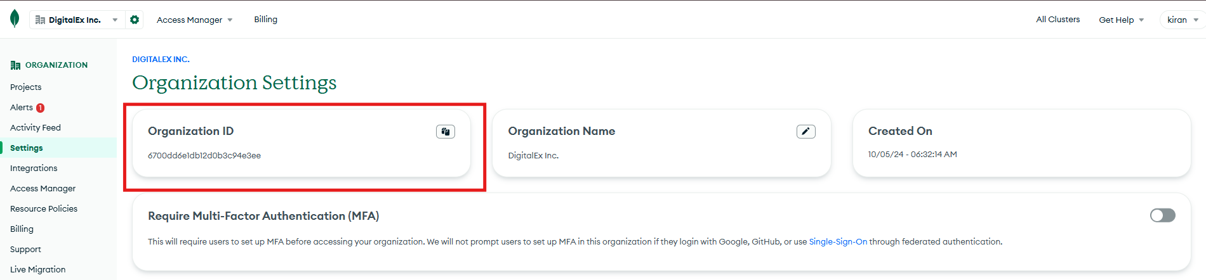
Task: Copy the Organization ID to clipboard
Action: (445, 132)
